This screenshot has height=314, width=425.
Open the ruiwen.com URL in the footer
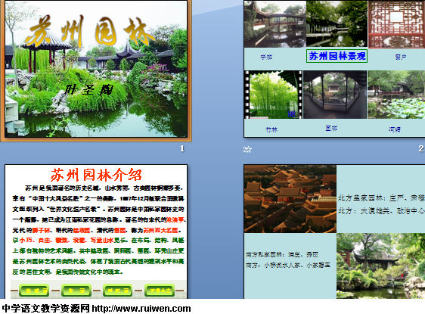click(x=141, y=308)
